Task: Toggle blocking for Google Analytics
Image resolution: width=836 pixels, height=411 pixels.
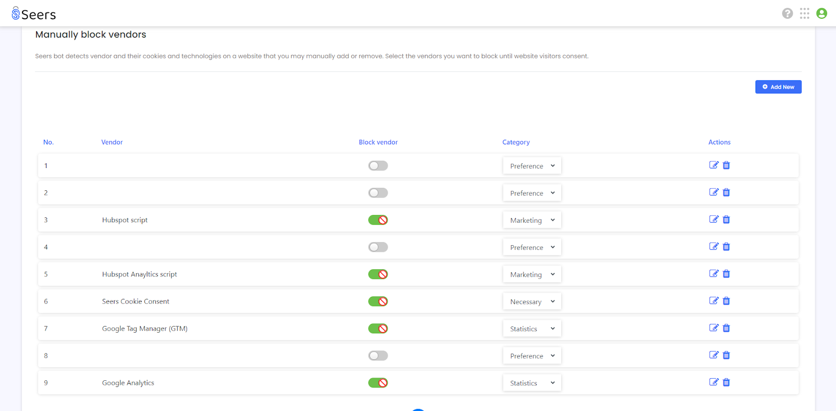Action: tap(378, 383)
